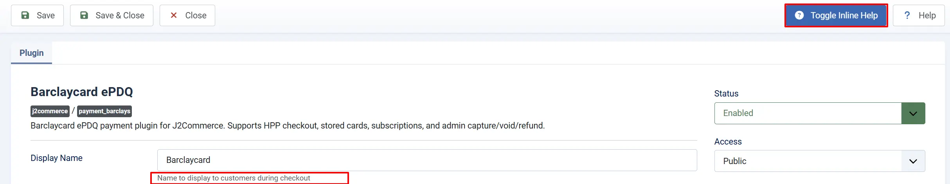This screenshot has height=184, width=950.
Task: Click the Status field label
Action: click(x=726, y=93)
